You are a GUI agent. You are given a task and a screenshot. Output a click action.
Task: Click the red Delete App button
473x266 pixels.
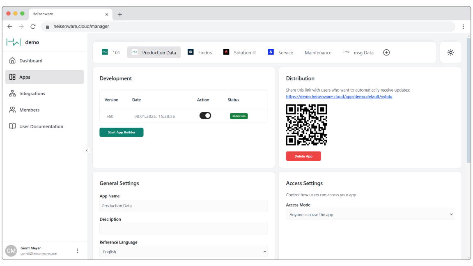[x=303, y=156]
